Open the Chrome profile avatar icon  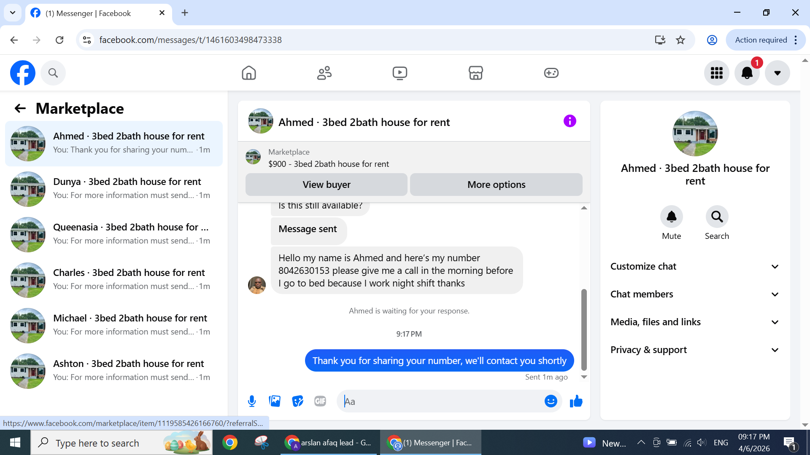coord(712,40)
